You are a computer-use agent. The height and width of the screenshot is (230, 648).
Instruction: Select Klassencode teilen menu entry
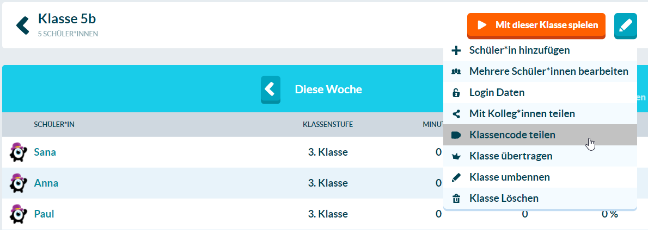[540, 135]
